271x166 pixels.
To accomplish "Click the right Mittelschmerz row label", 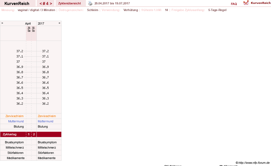I will pyautogui.click(x=47, y=147).
